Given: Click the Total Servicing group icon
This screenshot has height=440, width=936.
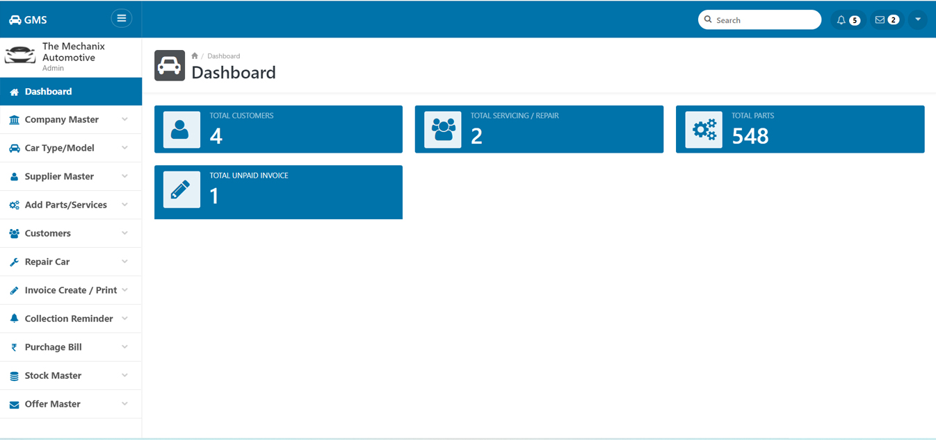Looking at the screenshot, I should pyautogui.click(x=443, y=130).
